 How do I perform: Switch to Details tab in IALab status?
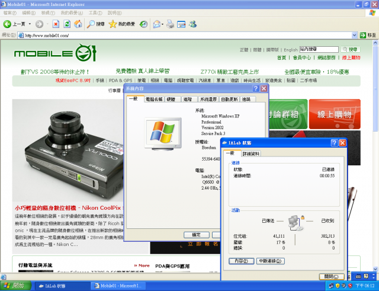click(251, 154)
